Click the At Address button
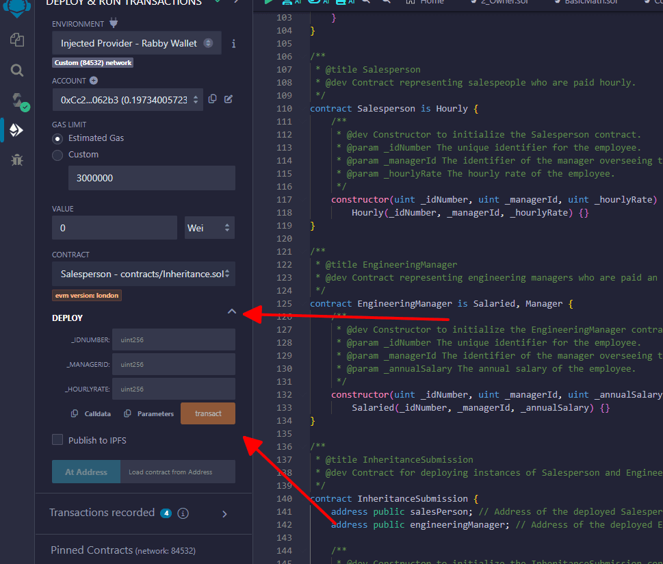Image resolution: width=663 pixels, height=564 pixels. tap(86, 472)
